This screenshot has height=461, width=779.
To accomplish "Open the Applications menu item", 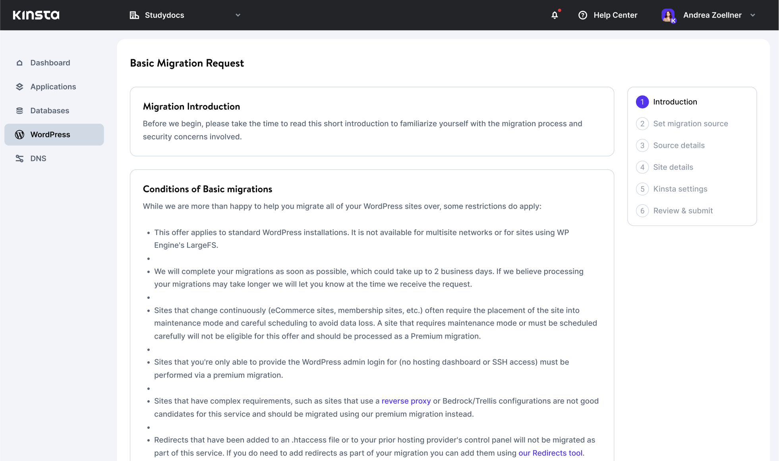I will pos(53,87).
